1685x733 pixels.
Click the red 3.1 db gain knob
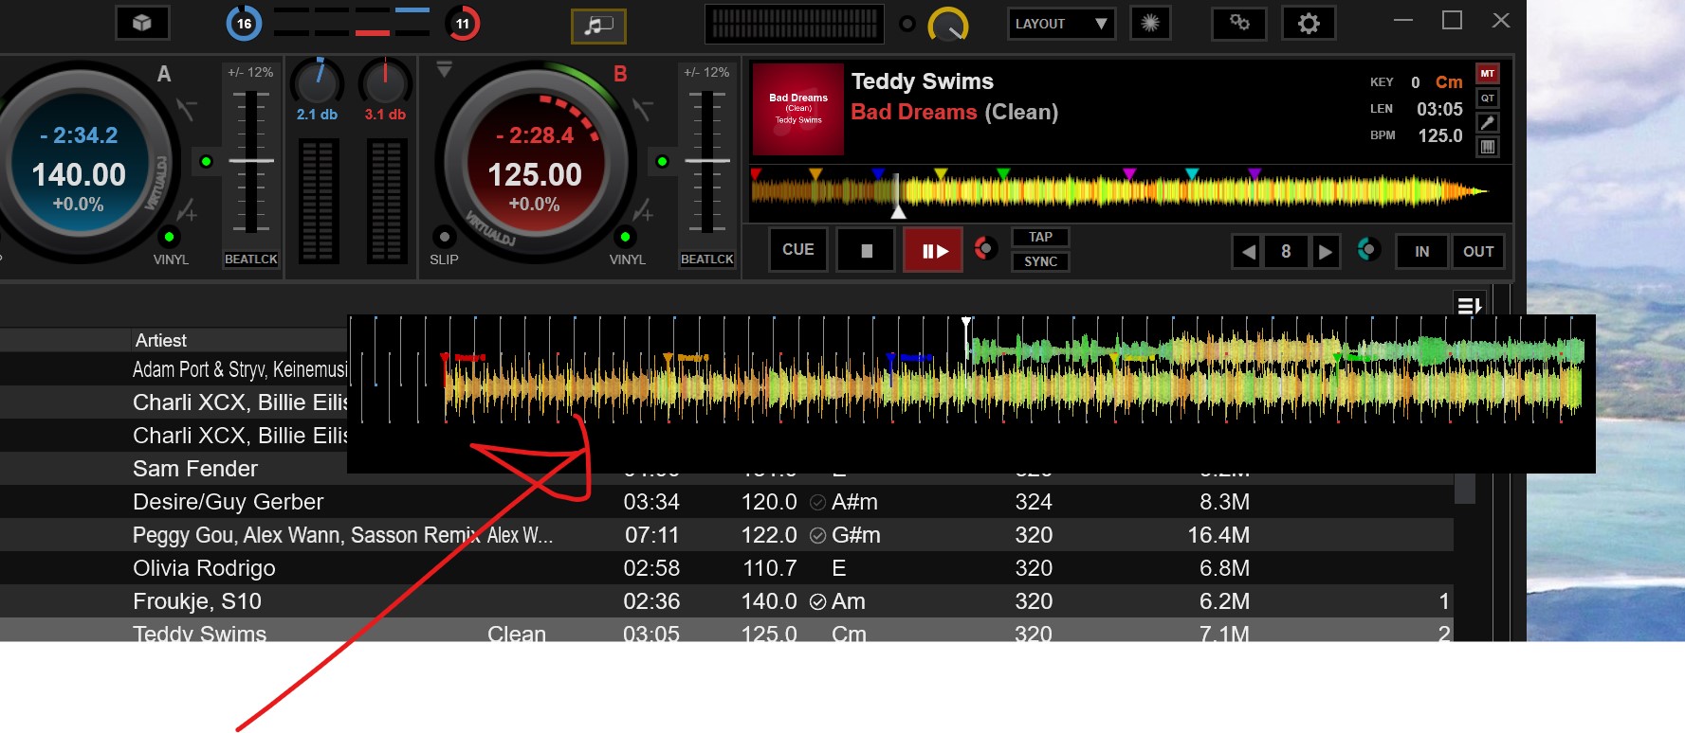(385, 81)
